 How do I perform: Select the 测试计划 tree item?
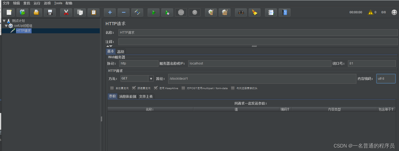click(x=18, y=21)
